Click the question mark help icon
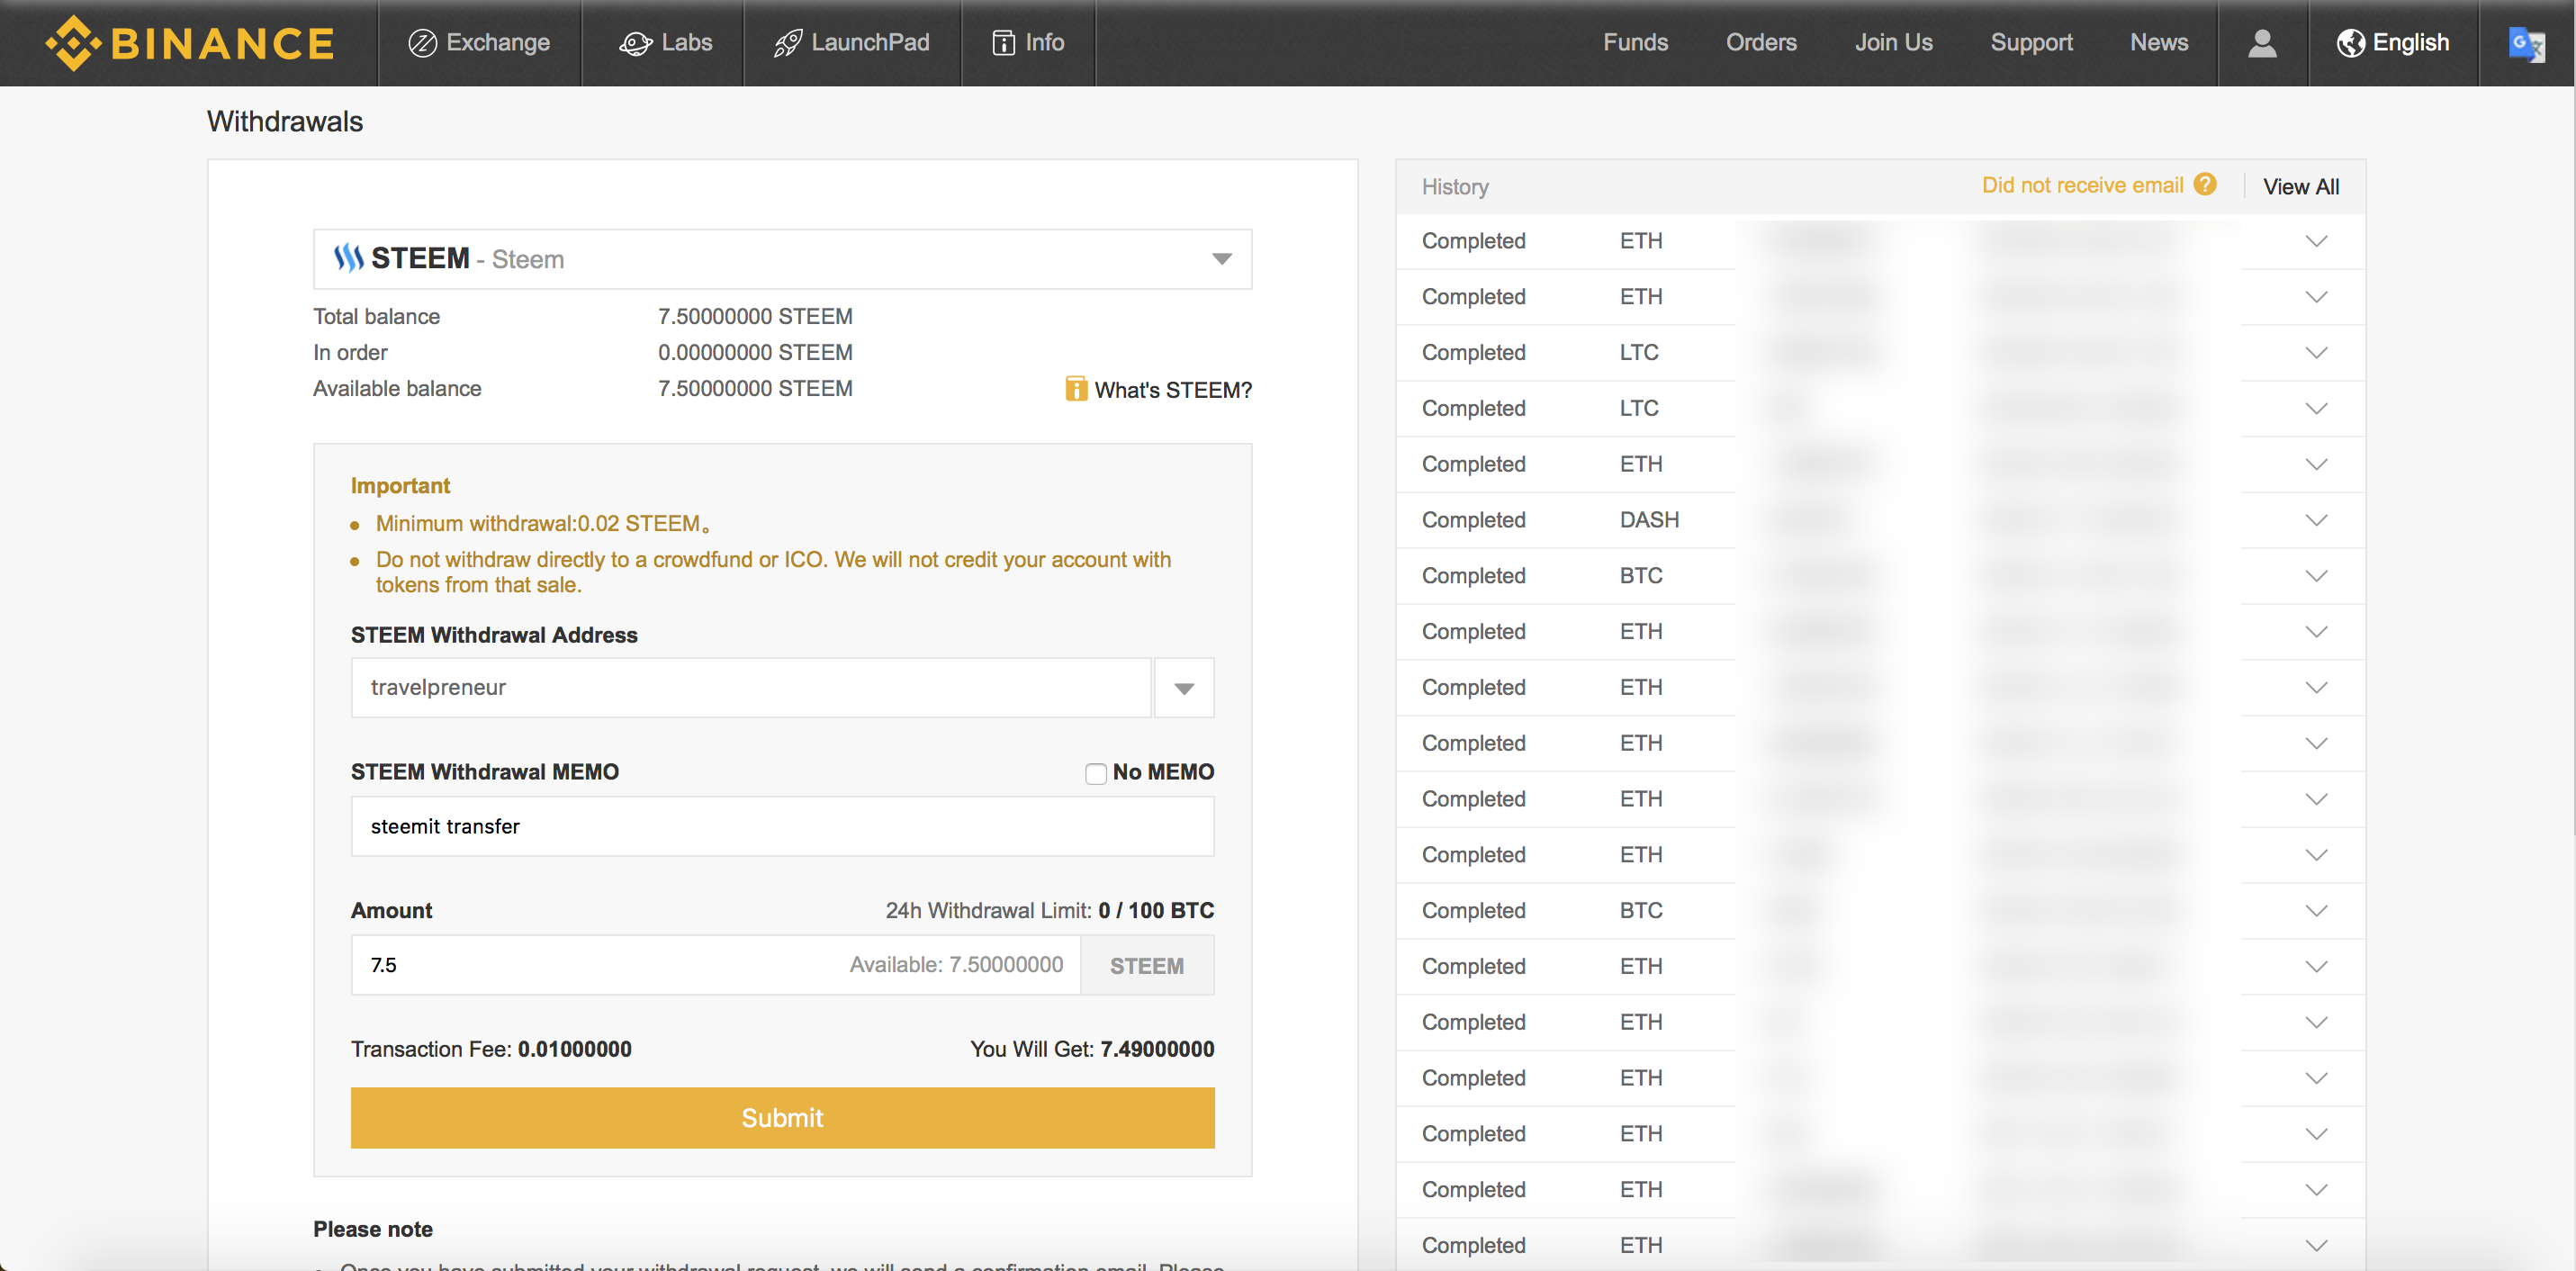Viewport: 2576px width, 1271px height. [2205, 185]
